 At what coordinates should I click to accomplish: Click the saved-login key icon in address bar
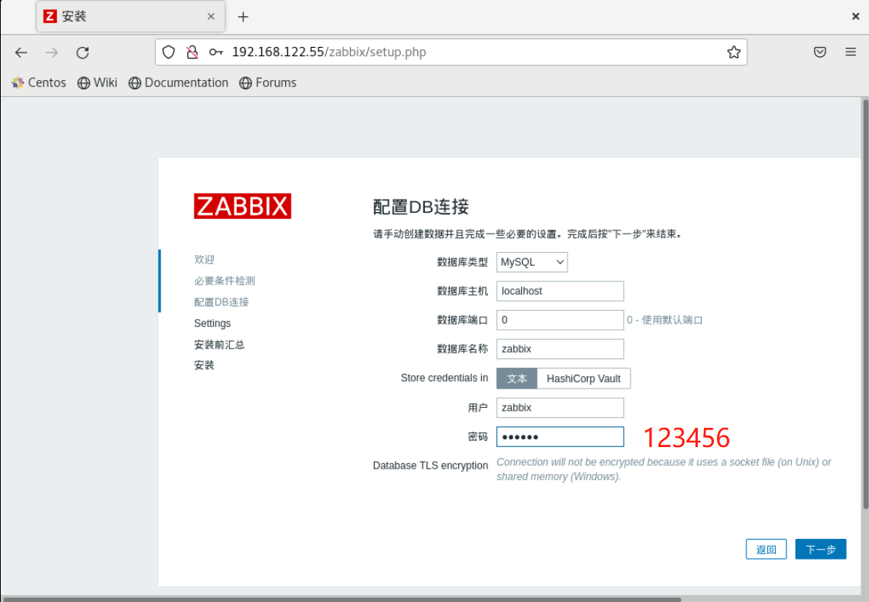216,52
